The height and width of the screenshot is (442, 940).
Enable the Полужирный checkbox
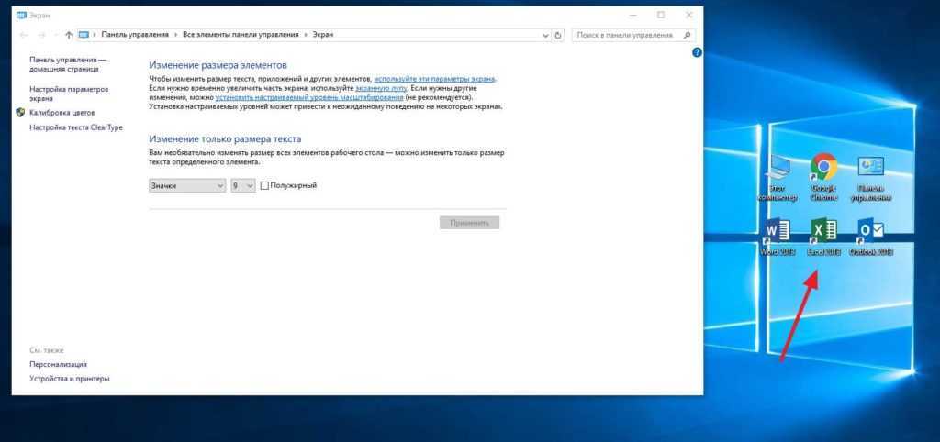tap(265, 185)
